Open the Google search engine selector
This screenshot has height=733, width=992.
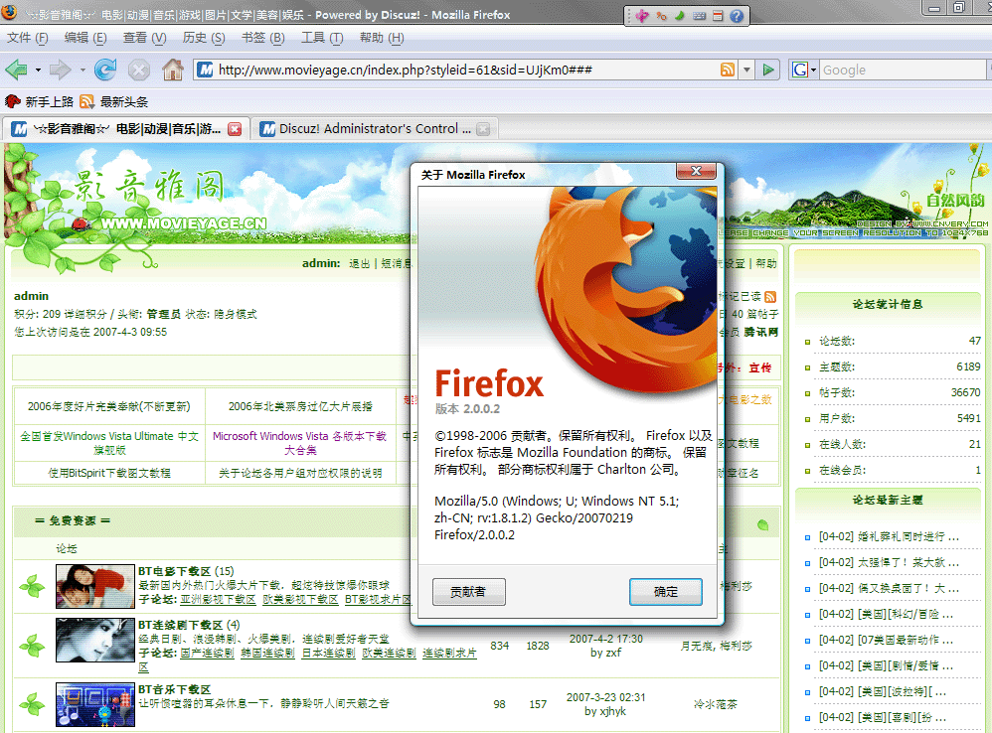[x=804, y=70]
